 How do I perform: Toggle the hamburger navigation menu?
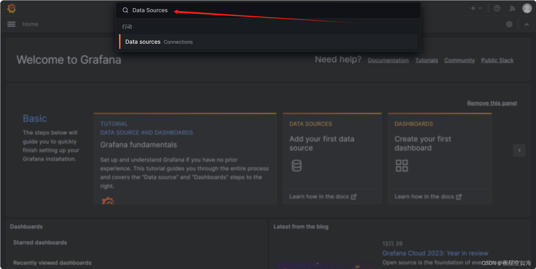(x=11, y=24)
